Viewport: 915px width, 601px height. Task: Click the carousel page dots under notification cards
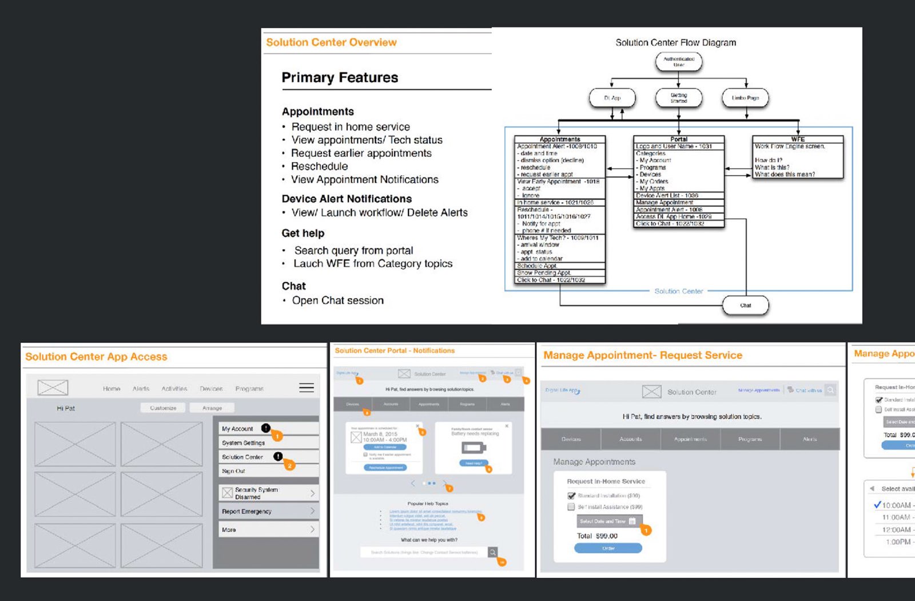[429, 483]
